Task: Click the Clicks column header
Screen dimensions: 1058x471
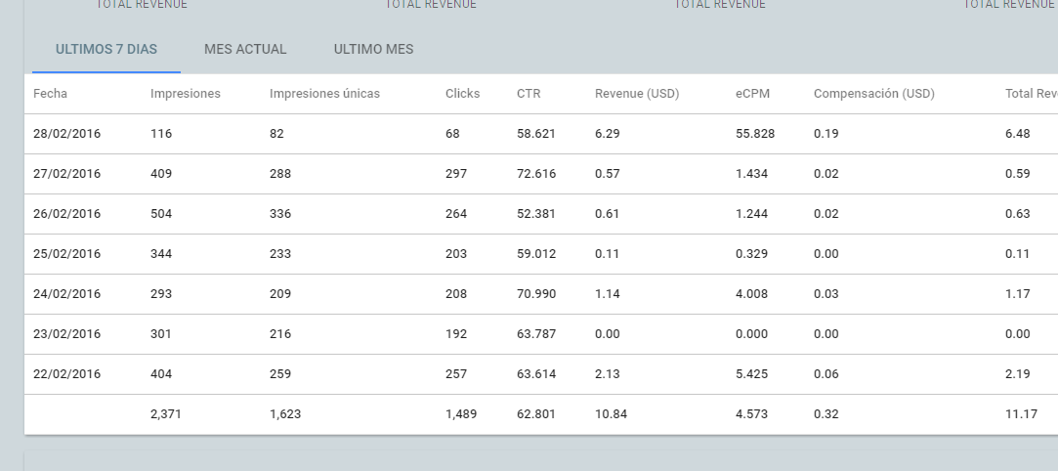Action: coord(462,94)
